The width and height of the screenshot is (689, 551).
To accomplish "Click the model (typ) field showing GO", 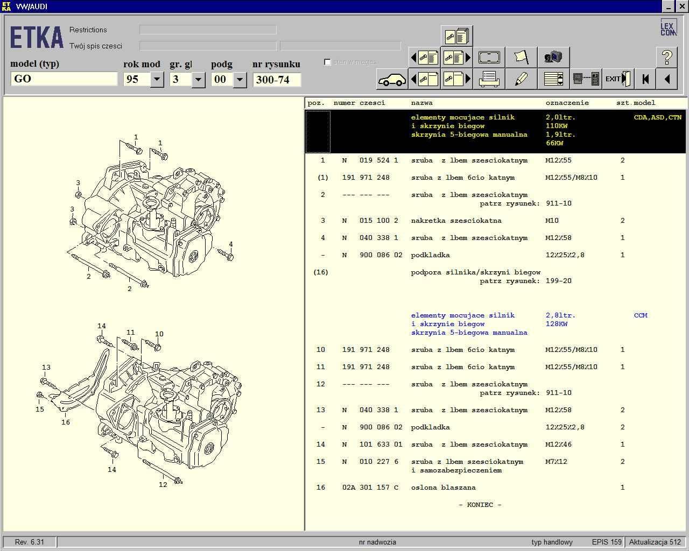I will tap(64, 79).
